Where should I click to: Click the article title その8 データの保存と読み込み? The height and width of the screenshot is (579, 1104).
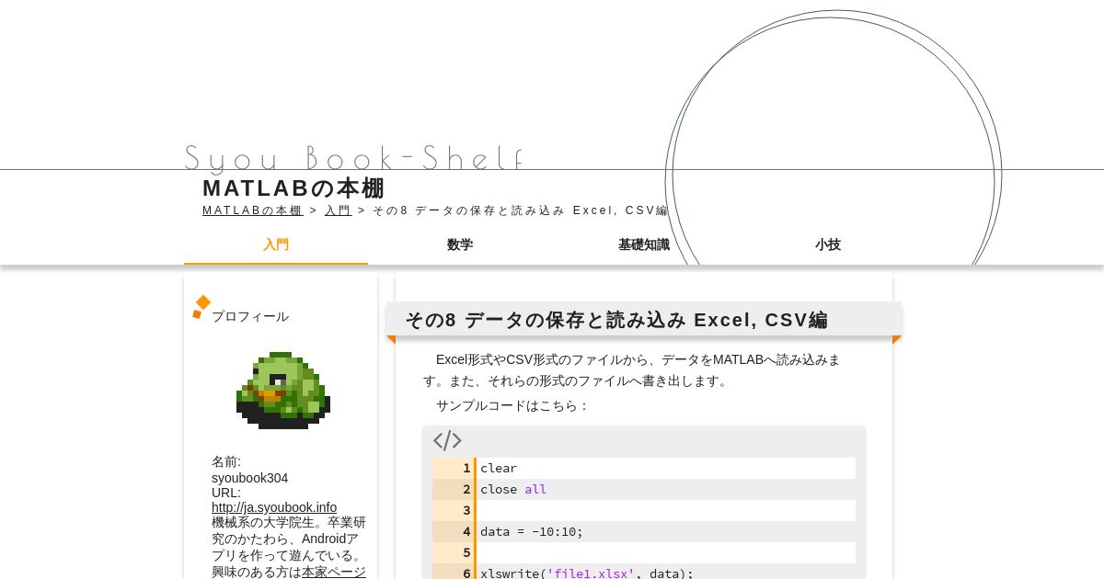[x=616, y=320]
